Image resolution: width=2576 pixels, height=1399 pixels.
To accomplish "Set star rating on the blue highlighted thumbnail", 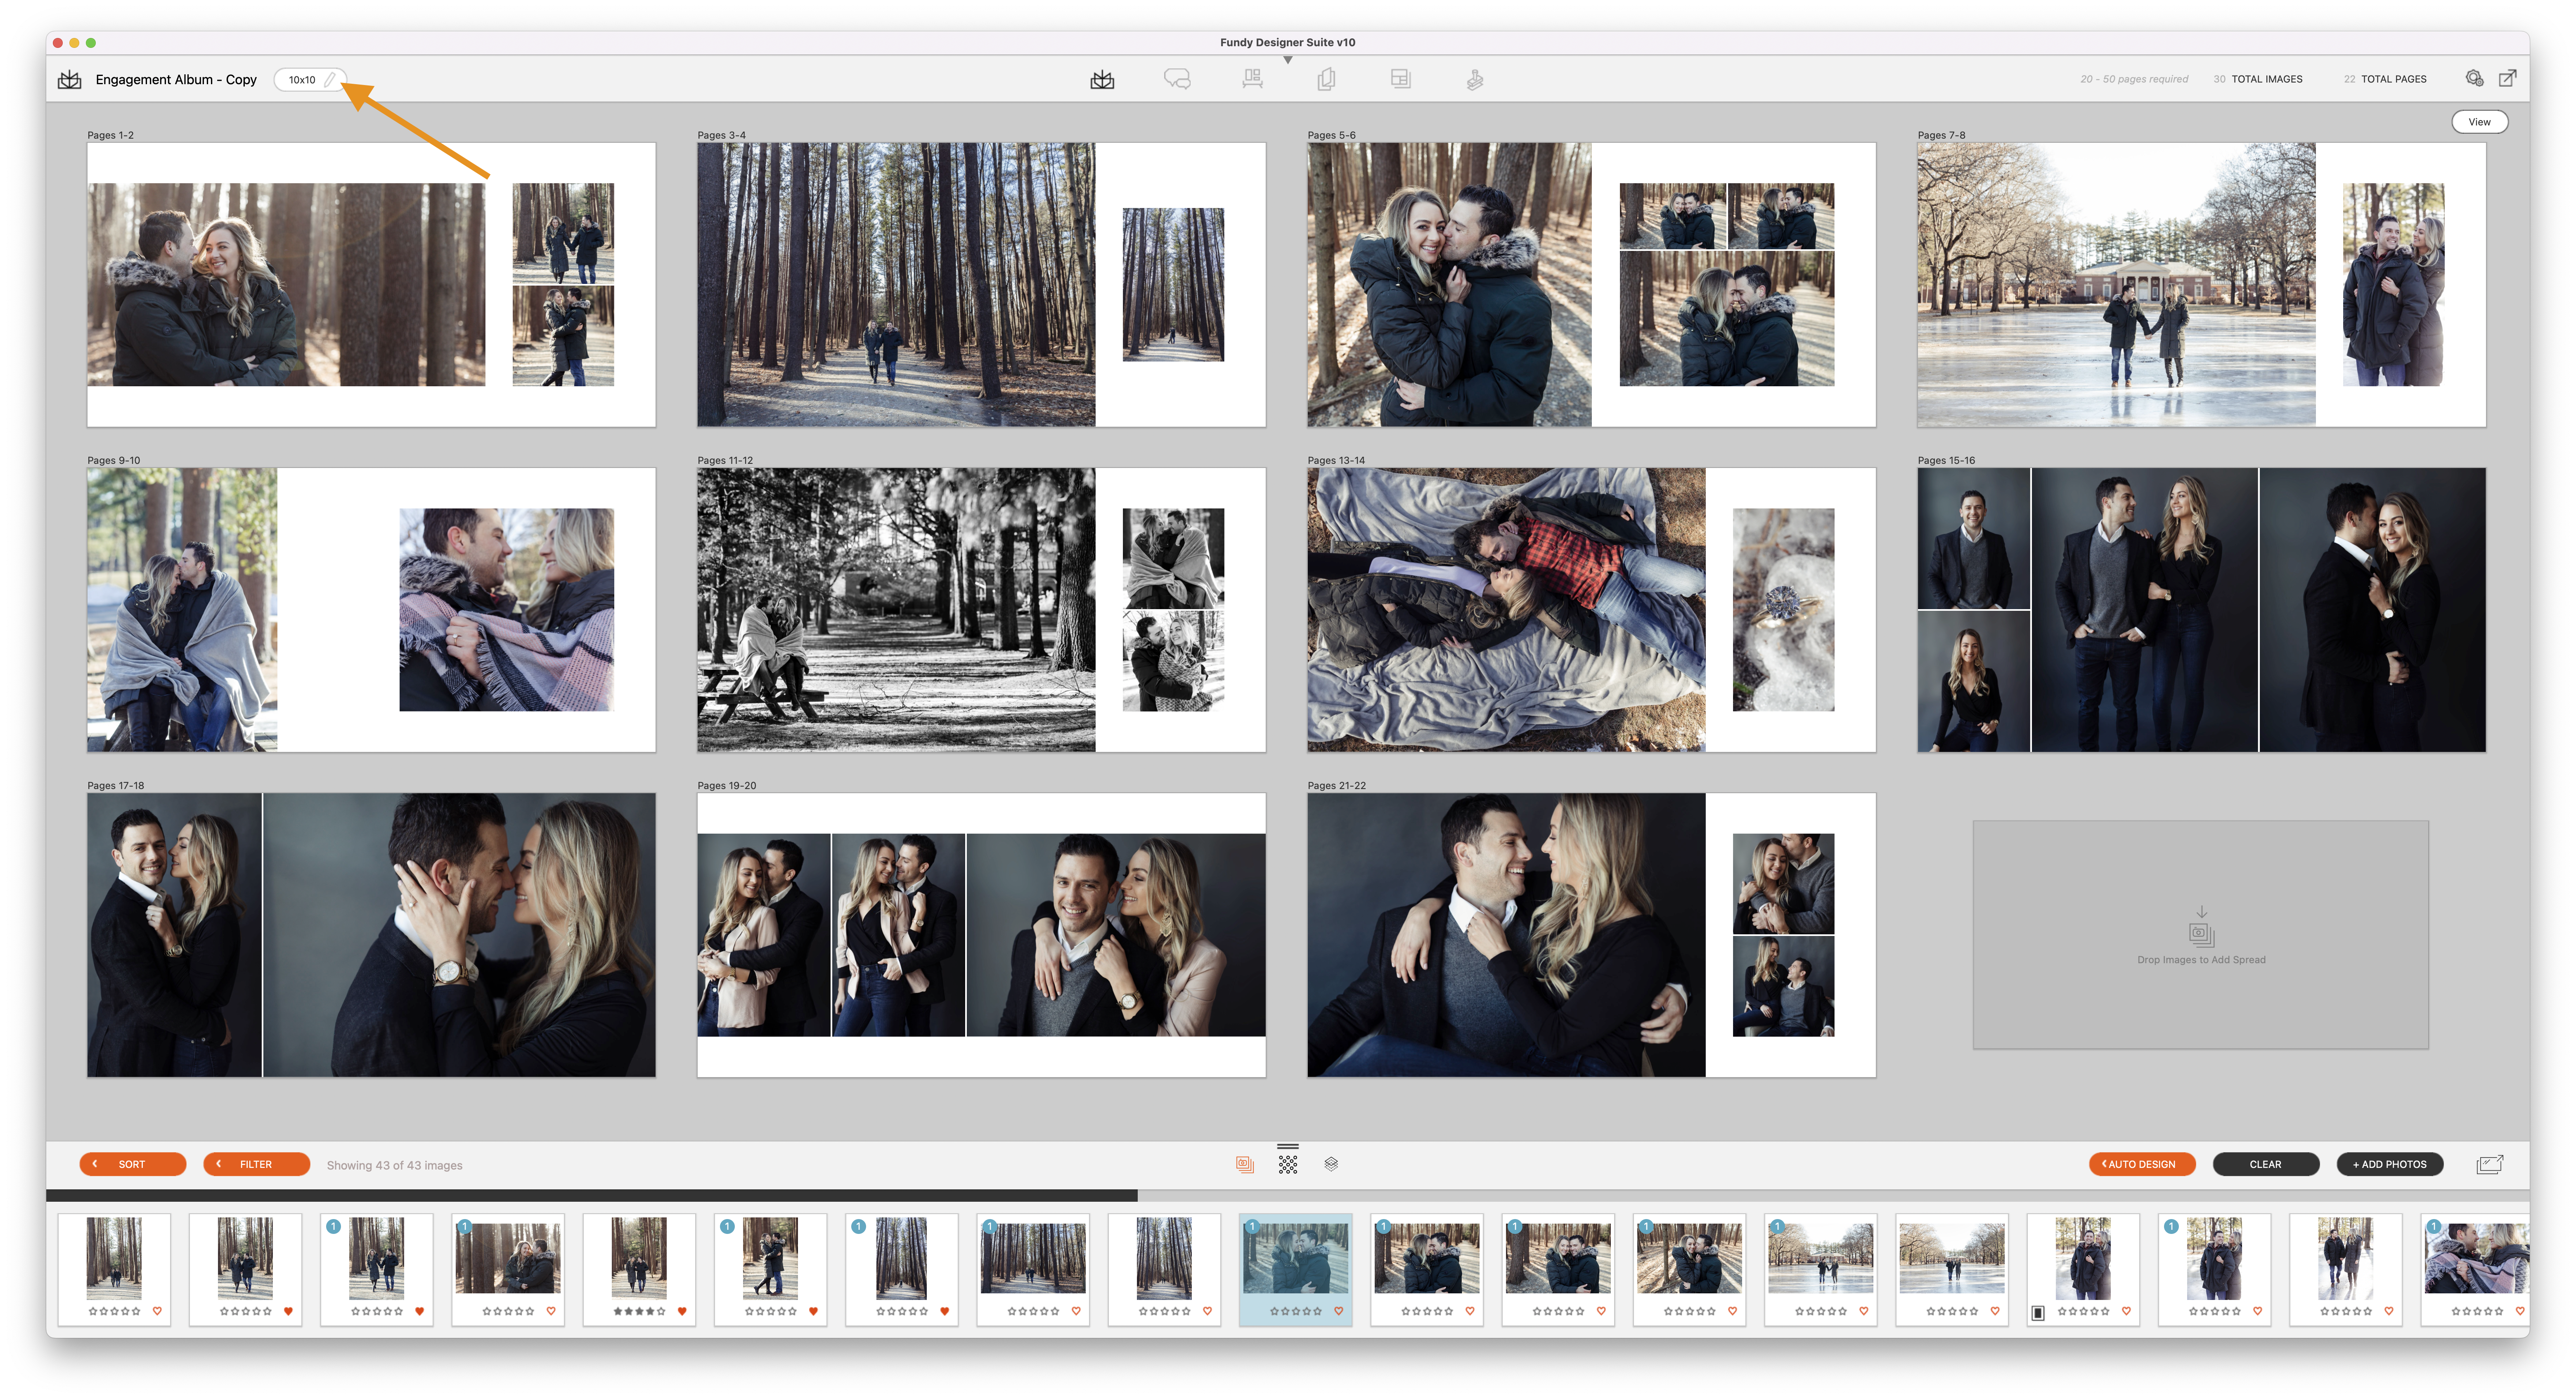I will (x=1295, y=1311).
